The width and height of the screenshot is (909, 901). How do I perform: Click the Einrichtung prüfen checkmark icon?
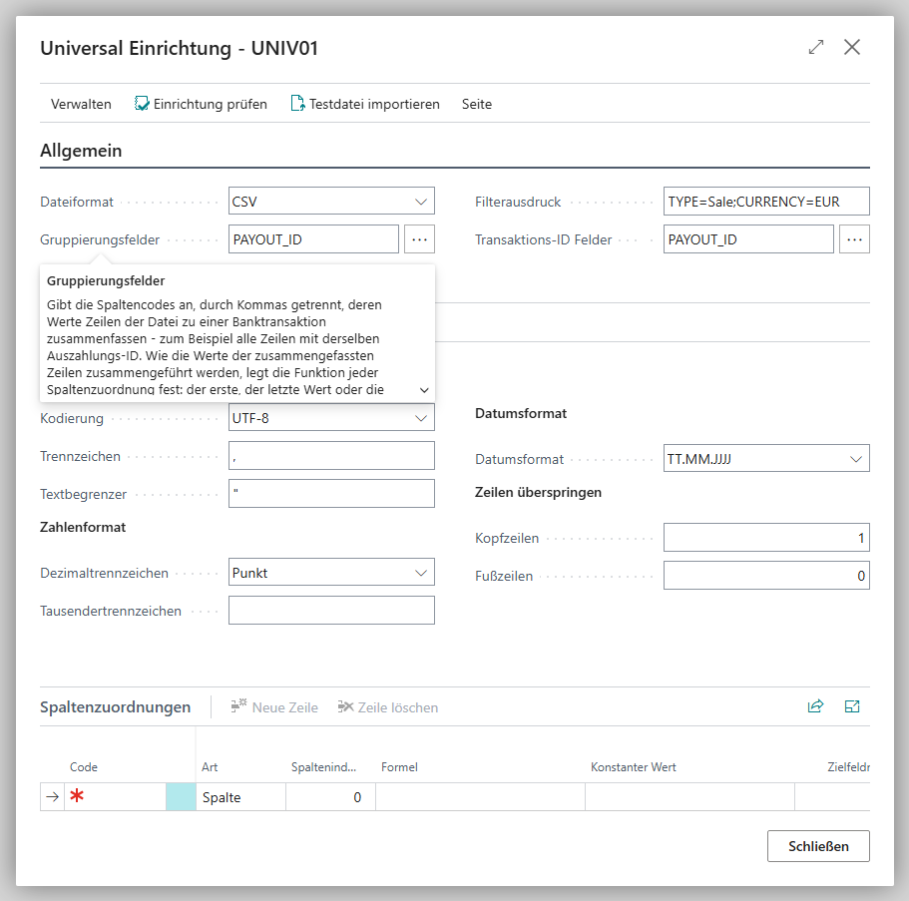(x=142, y=104)
